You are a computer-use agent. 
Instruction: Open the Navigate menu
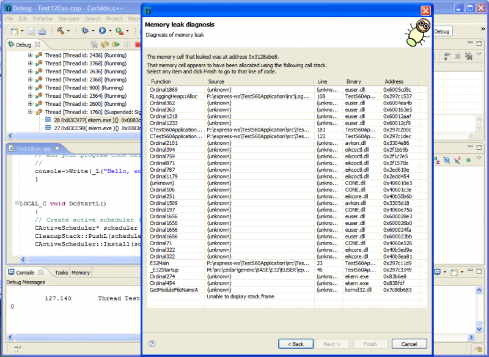coord(69,19)
